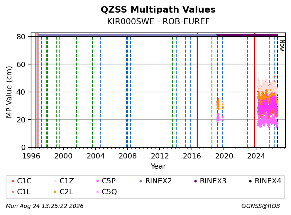Viewport: 291px width, 215px height.
Task: Click the light purple RINEX2 bar at top
Action: tap(127, 35)
